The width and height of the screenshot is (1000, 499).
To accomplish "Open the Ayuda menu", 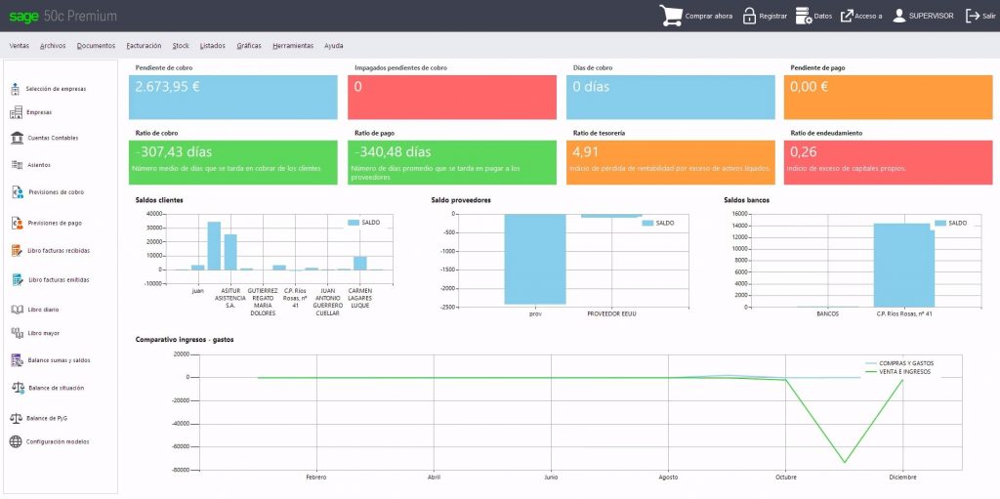I will [x=334, y=46].
